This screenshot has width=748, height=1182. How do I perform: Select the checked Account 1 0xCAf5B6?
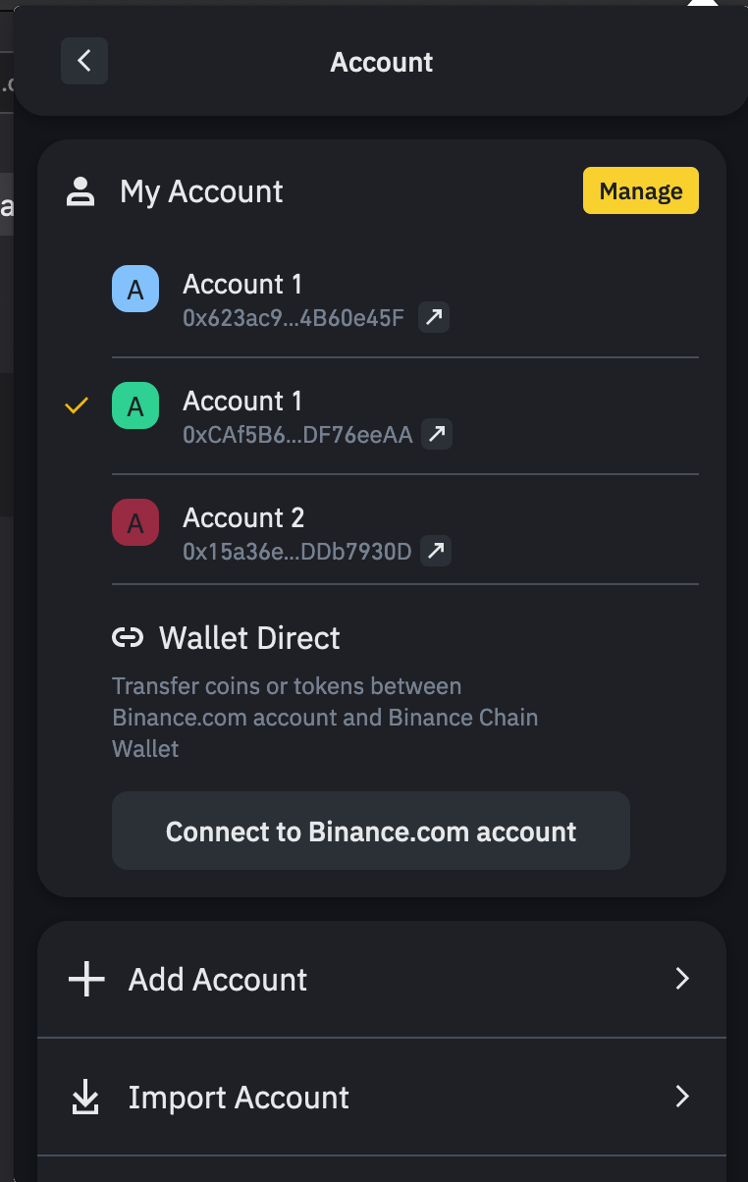[405, 416]
